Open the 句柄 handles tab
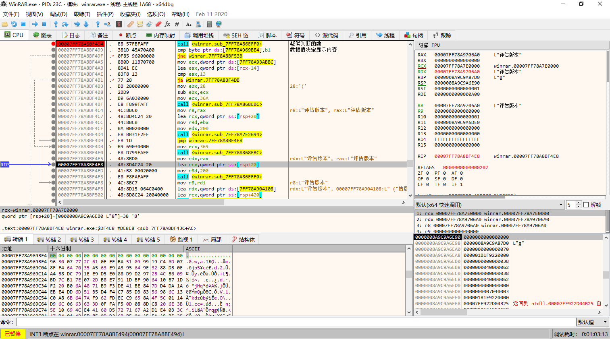This screenshot has width=610, height=339. [414, 35]
